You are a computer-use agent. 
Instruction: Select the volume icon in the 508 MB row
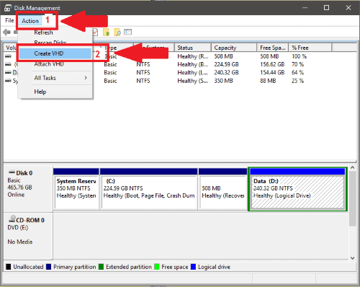(x=8, y=56)
